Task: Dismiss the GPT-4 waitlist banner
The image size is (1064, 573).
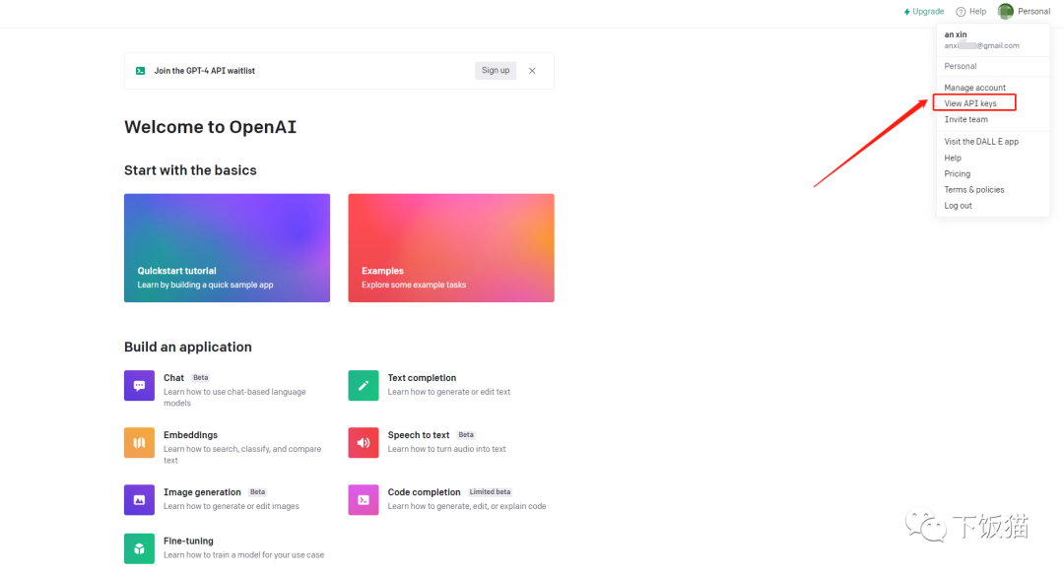Action: (532, 71)
